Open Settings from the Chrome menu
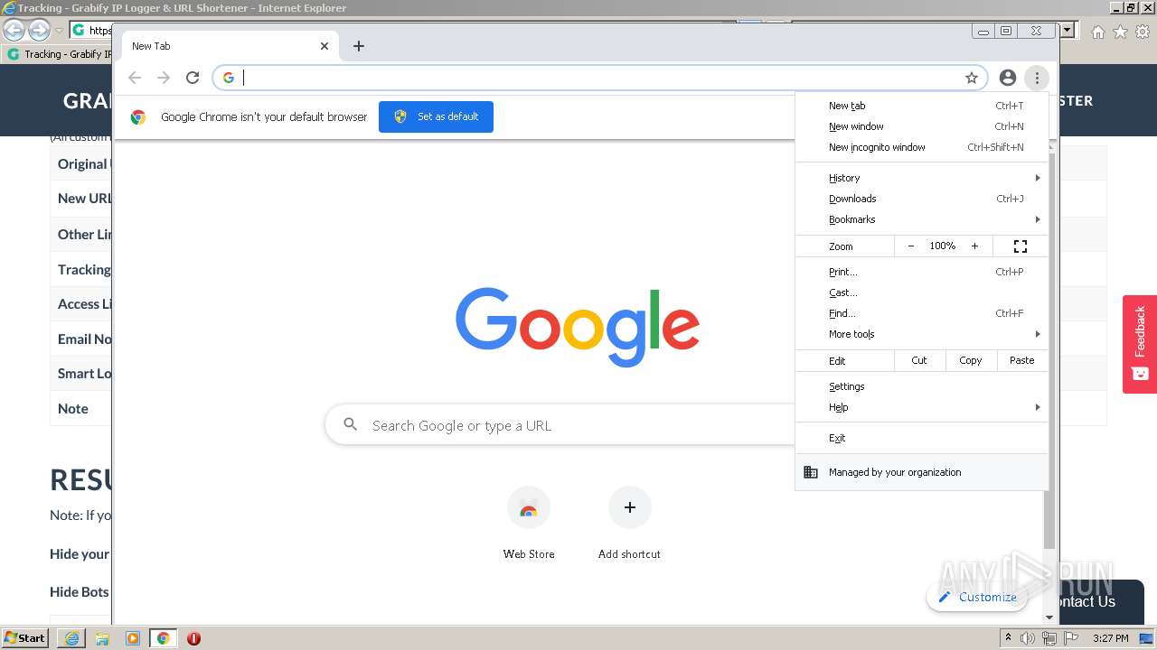 point(922,386)
